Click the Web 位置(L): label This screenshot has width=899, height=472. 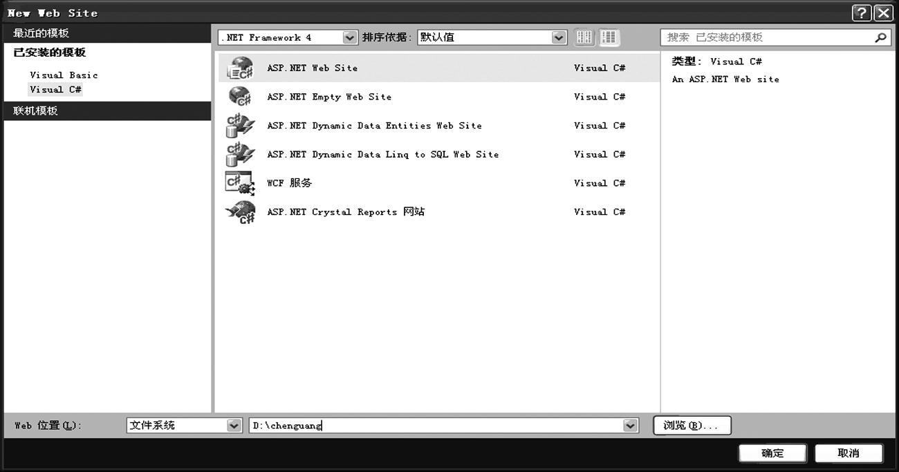pos(48,426)
